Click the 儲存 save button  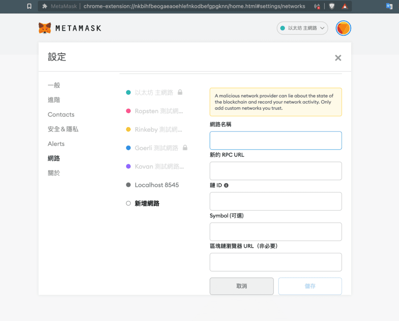click(310, 286)
